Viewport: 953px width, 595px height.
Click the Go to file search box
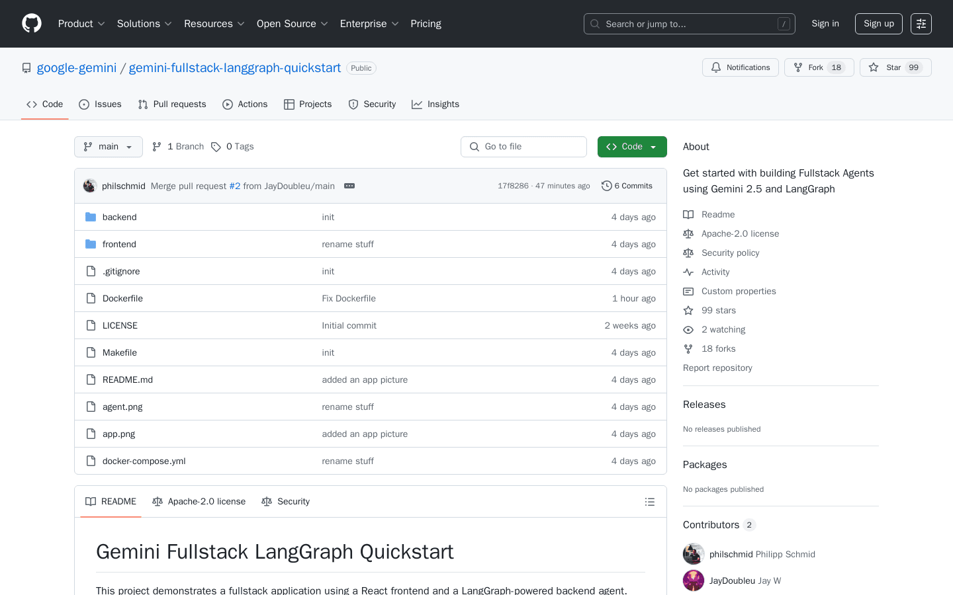(523, 146)
